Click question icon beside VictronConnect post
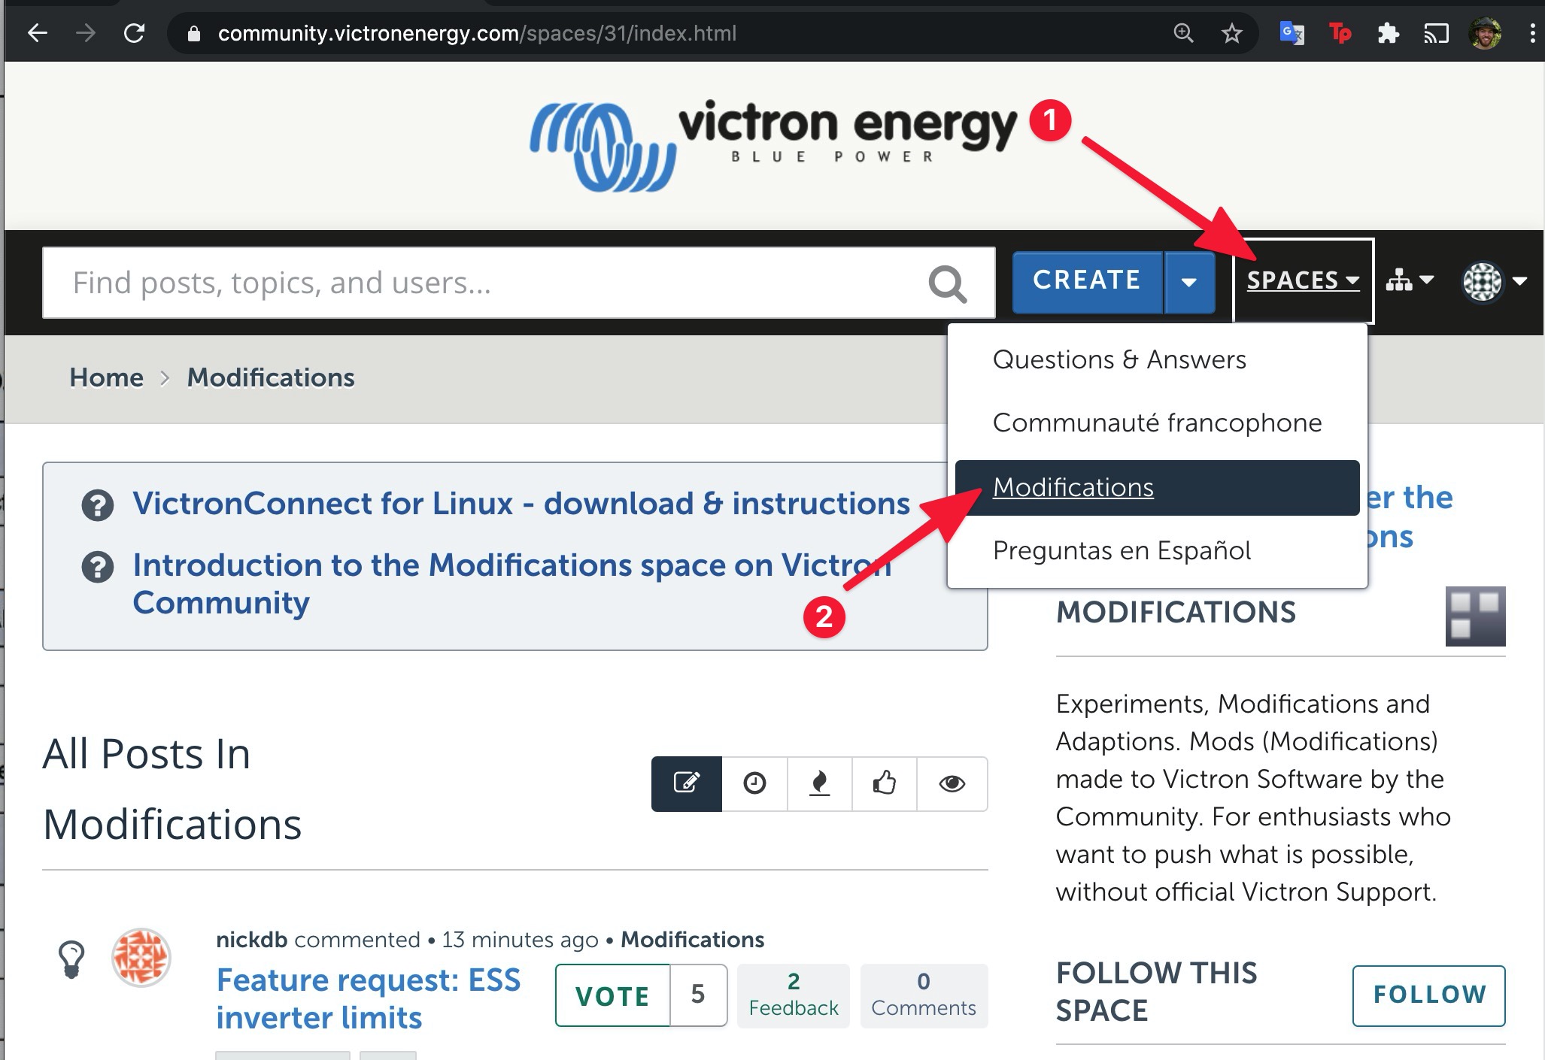This screenshot has height=1060, width=1545. coord(98,505)
